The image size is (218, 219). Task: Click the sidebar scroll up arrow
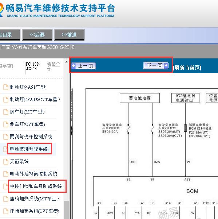(67, 62)
